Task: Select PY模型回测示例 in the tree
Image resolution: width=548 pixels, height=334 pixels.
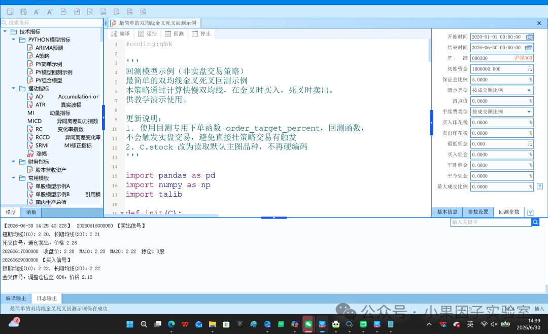Action: coord(50,72)
